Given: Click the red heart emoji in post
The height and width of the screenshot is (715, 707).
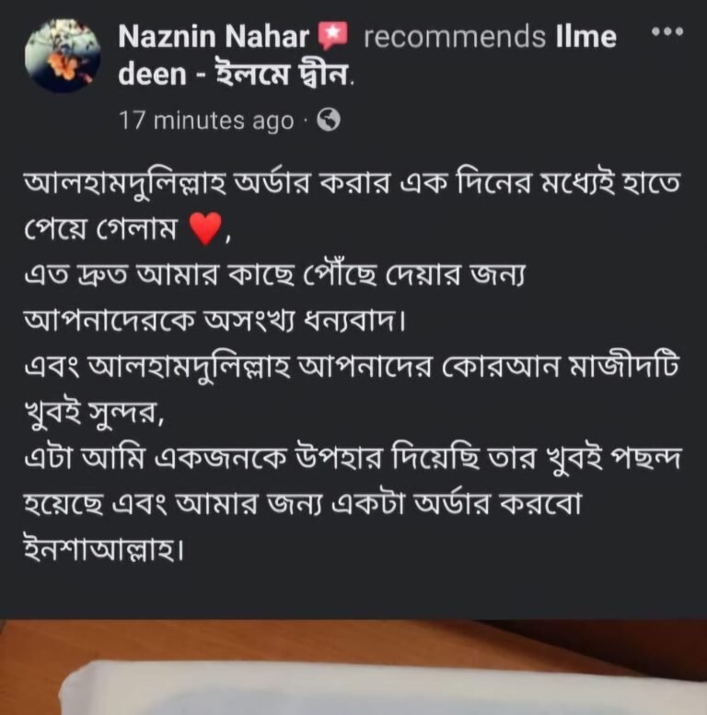Looking at the screenshot, I should (x=205, y=229).
